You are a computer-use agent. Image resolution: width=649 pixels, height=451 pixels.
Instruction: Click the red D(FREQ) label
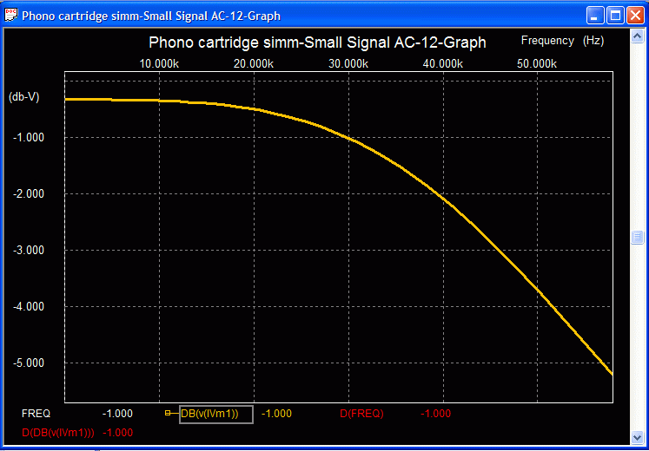[361, 414]
